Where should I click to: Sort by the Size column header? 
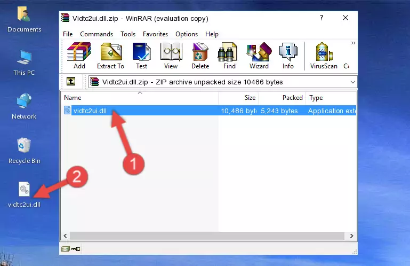point(238,98)
